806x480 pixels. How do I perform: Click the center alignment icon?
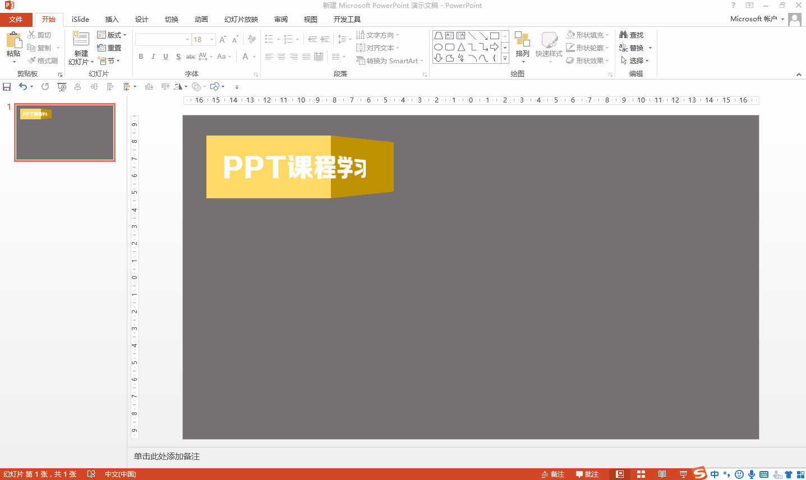(282, 57)
